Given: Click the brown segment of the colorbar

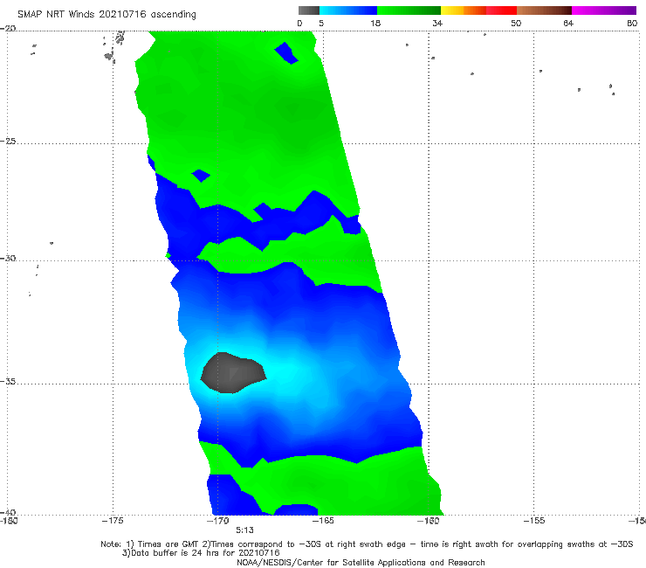Looking at the screenshot, I should click(544, 10).
